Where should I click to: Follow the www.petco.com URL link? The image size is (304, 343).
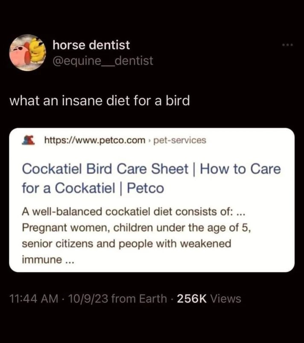tap(94, 139)
